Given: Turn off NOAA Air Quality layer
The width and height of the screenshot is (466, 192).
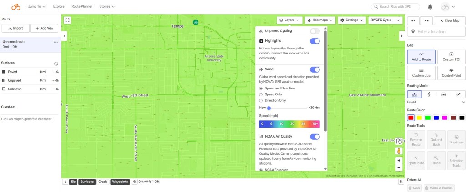Looking at the screenshot, I should (x=315, y=137).
